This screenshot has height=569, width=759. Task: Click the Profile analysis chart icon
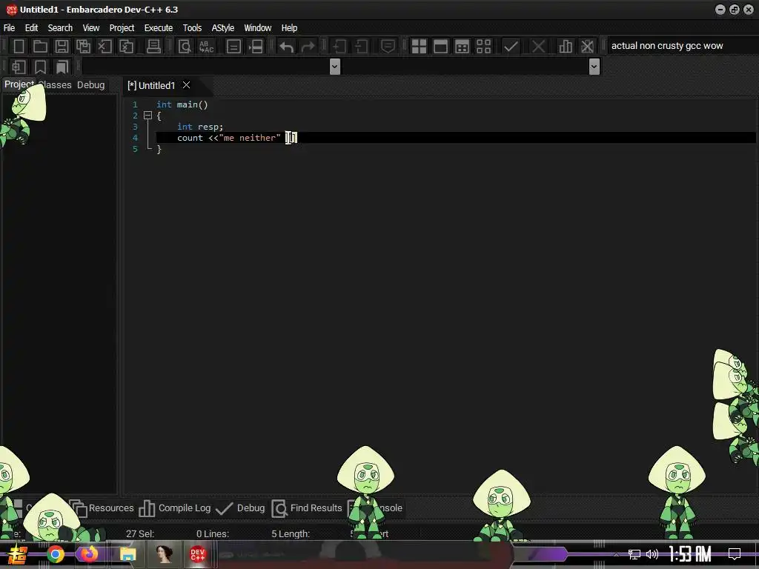point(566,47)
